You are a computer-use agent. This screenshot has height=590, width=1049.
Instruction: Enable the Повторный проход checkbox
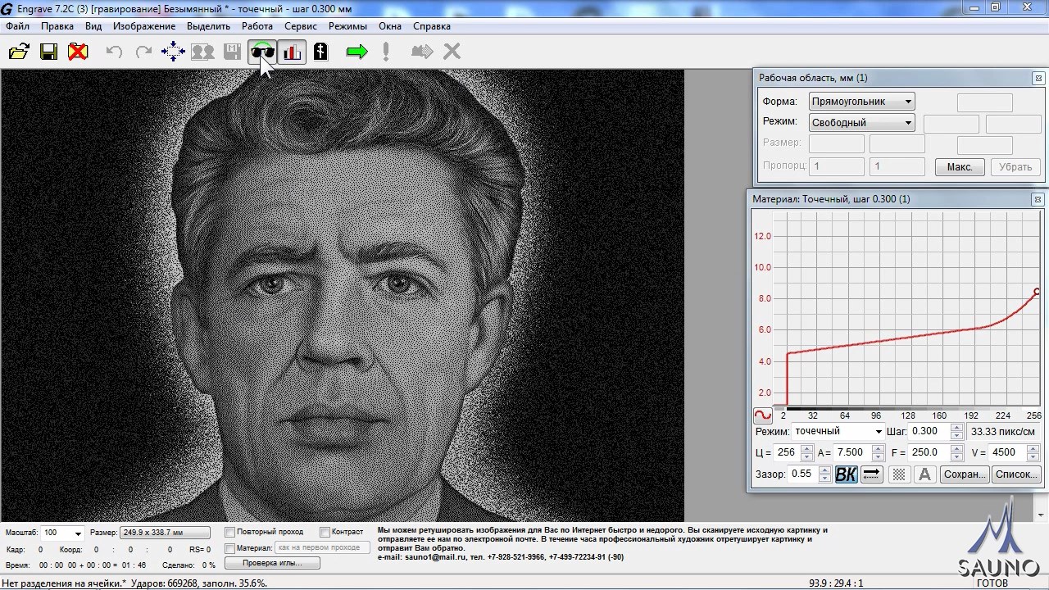(x=230, y=532)
